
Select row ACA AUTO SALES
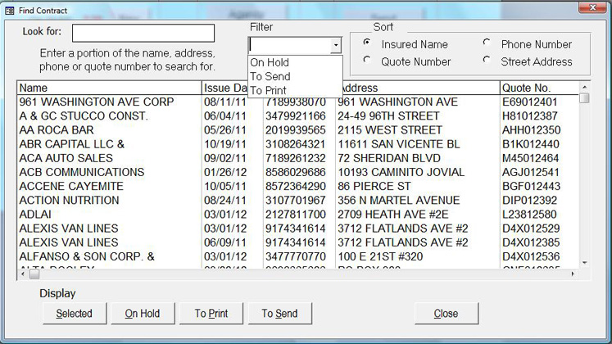click(298, 158)
